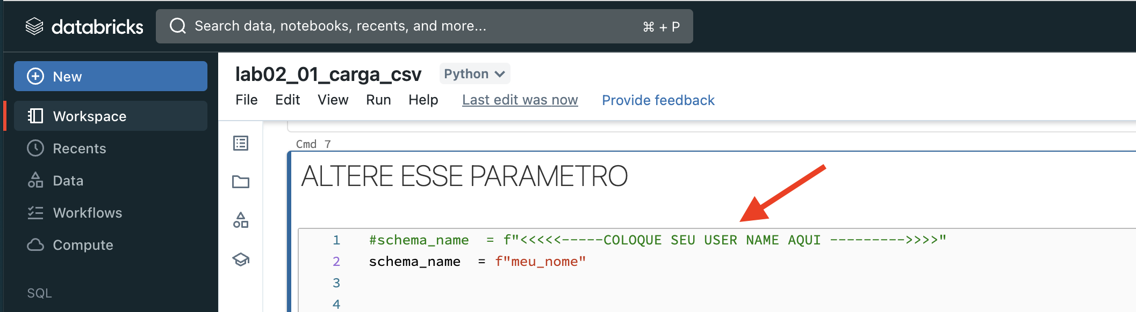Open Last edit was now history link

coord(520,100)
